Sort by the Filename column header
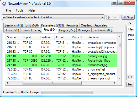Image resolution: width=137 pixels, height=97 pixels. coord(101,37)
